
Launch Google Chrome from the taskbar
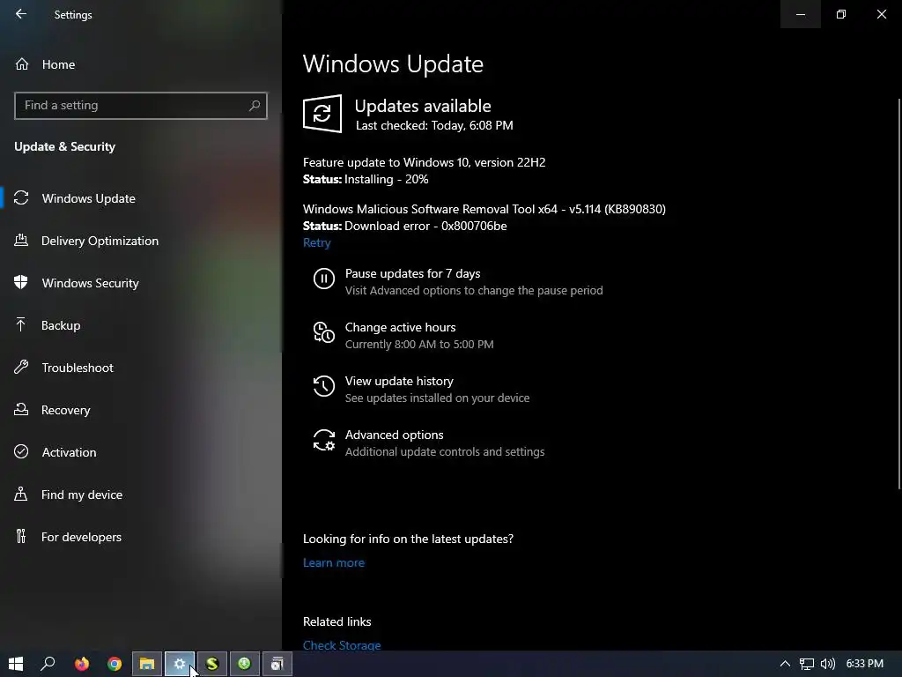(115, 664)
